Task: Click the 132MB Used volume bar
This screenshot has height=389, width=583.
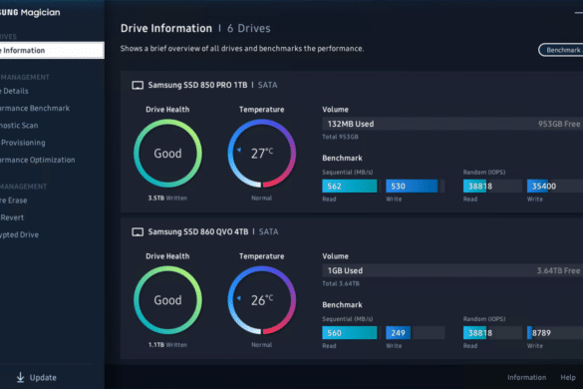Action: 452,124
